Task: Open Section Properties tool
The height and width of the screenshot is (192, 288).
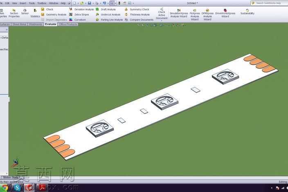Action: pyautogui.click(x=14, y=14)
